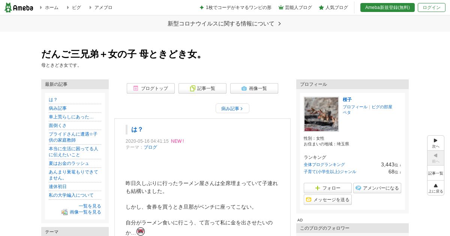The width and height of the screenshot is (450, 236).
Task: Open the ピグ navigation link
Action: [x=76, y=7]
